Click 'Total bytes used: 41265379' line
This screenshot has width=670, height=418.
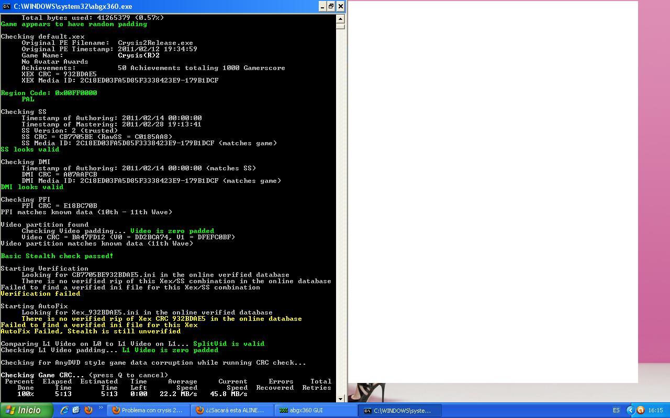[x=93, y=18]
